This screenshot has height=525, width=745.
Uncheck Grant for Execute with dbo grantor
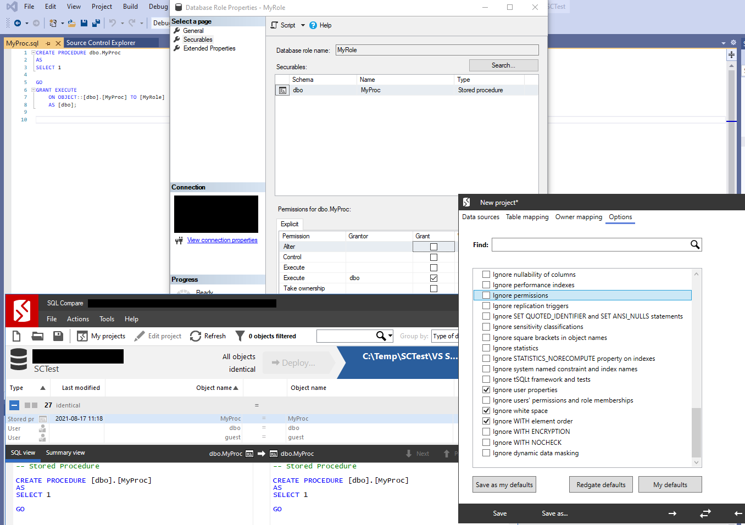pos(433,278)
